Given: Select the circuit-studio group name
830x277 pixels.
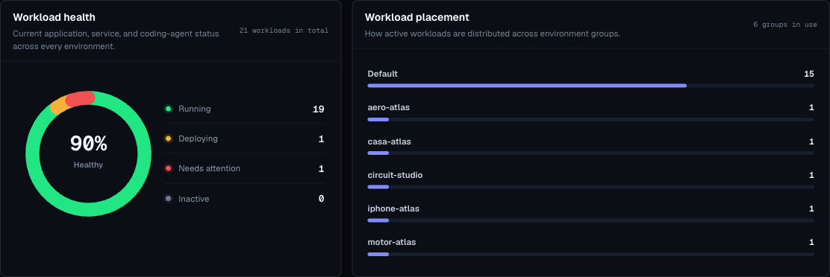Looking at the screenshot, I should click(395, 175).
